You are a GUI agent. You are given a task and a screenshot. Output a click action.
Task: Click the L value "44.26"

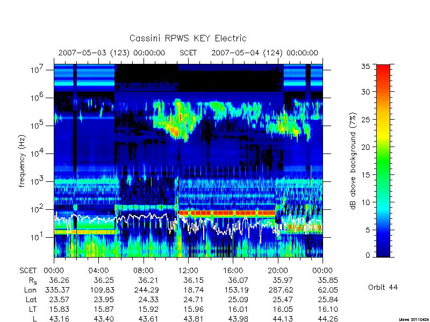point(328,319)
